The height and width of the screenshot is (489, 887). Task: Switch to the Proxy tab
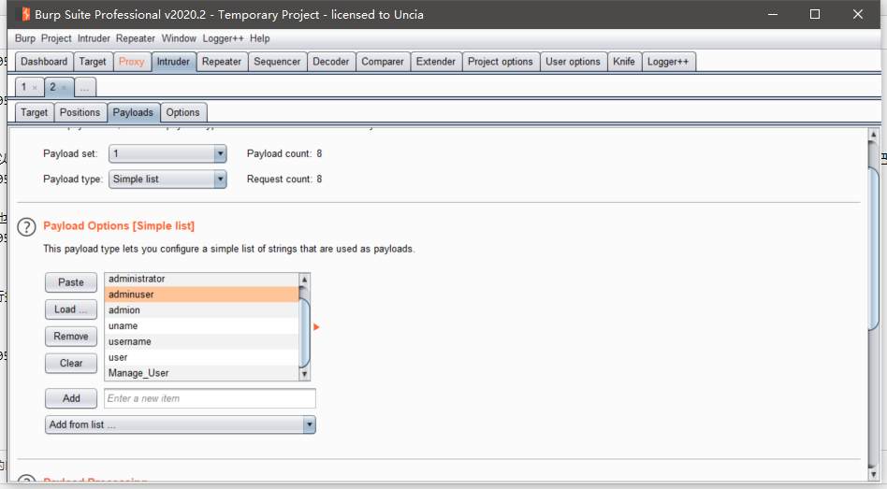pos(131,62)
